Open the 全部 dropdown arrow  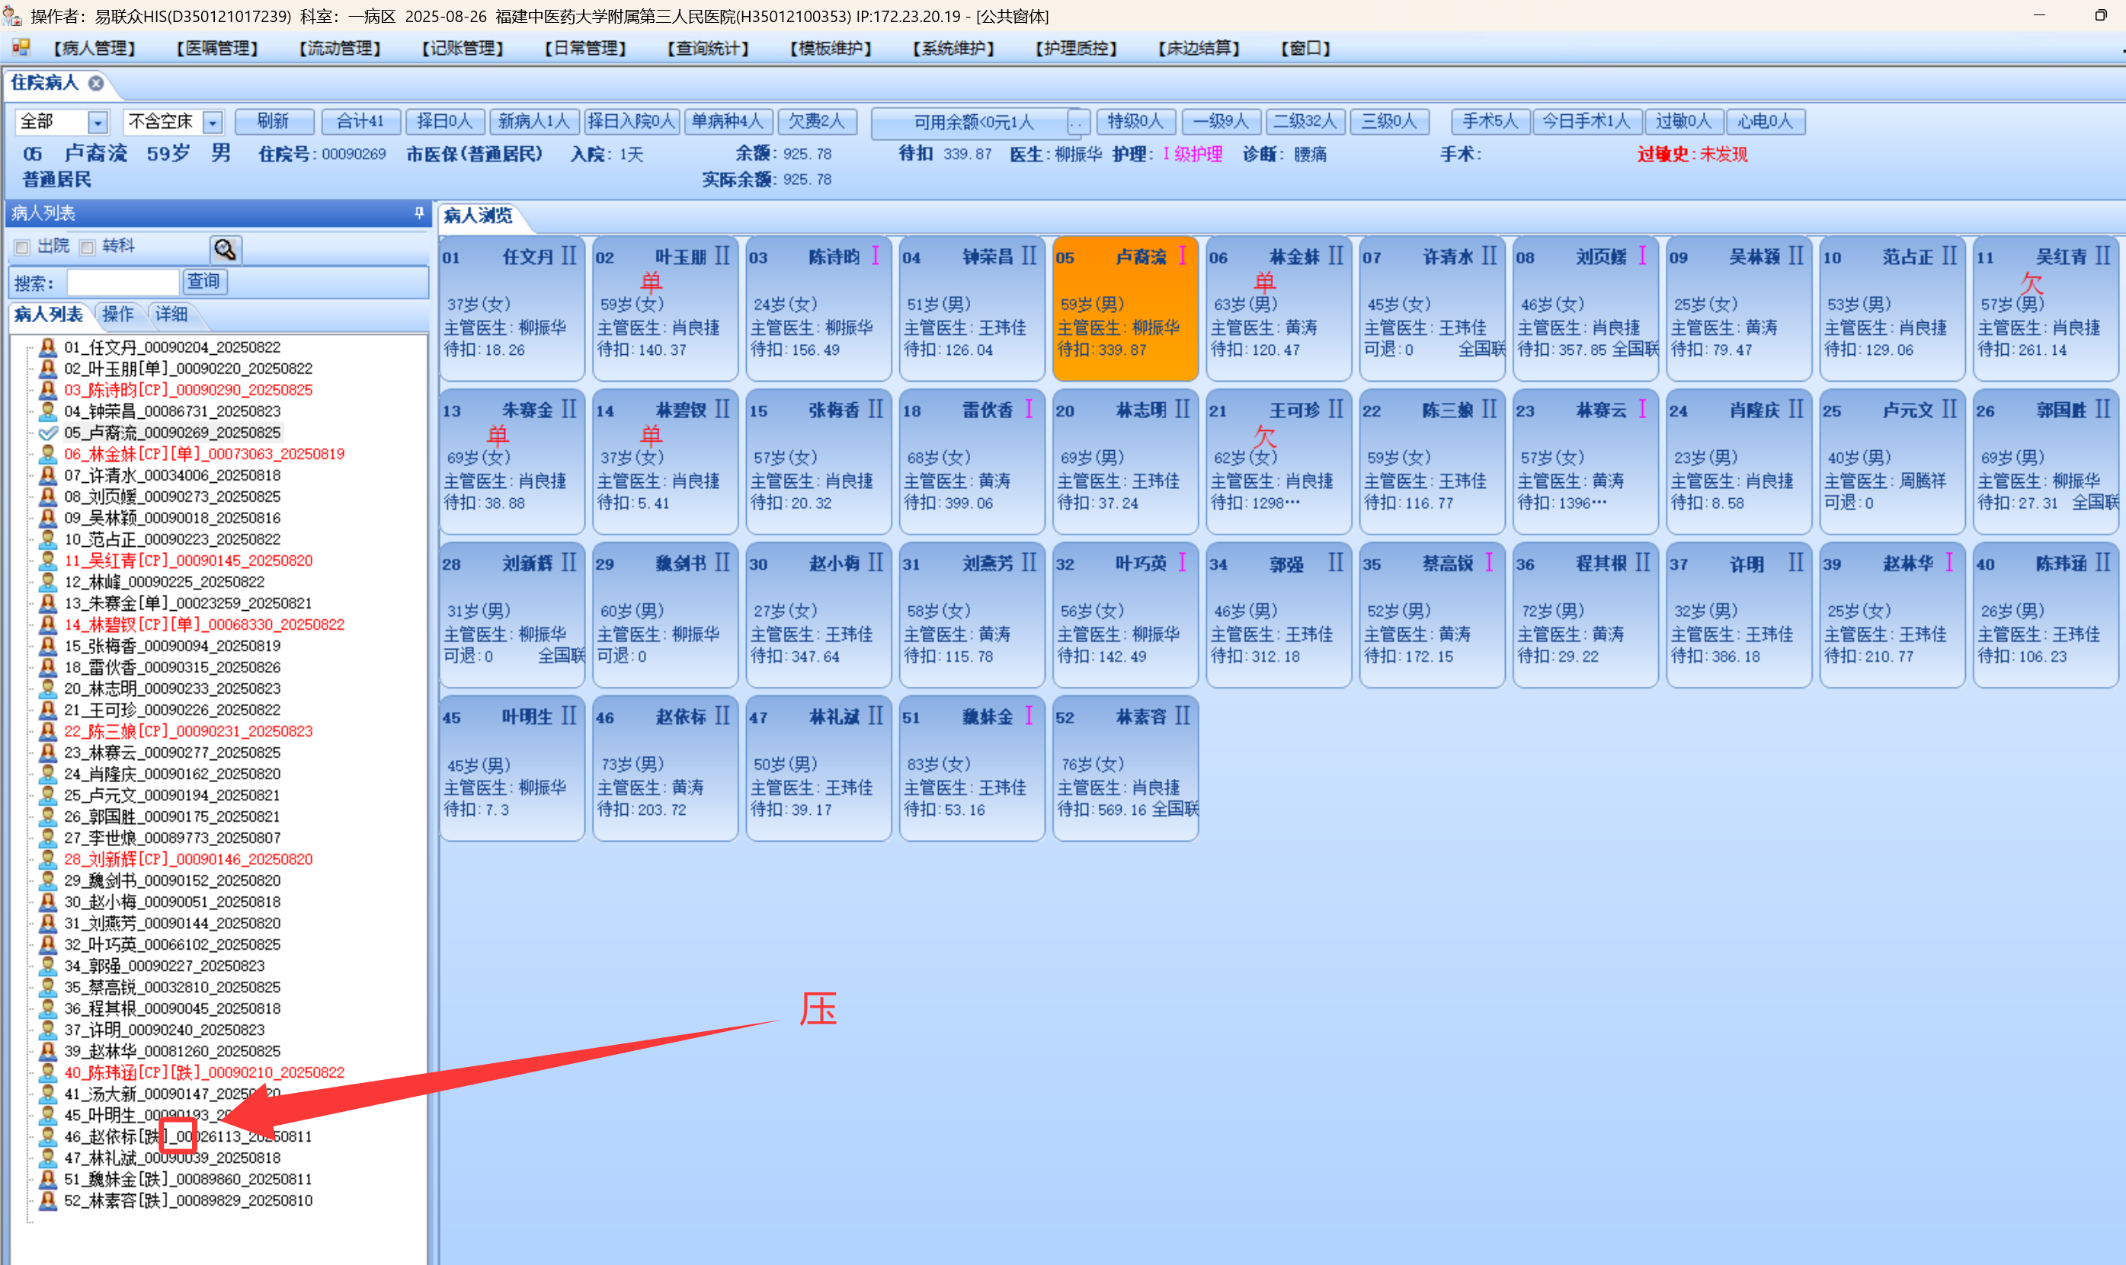(98, 123)
